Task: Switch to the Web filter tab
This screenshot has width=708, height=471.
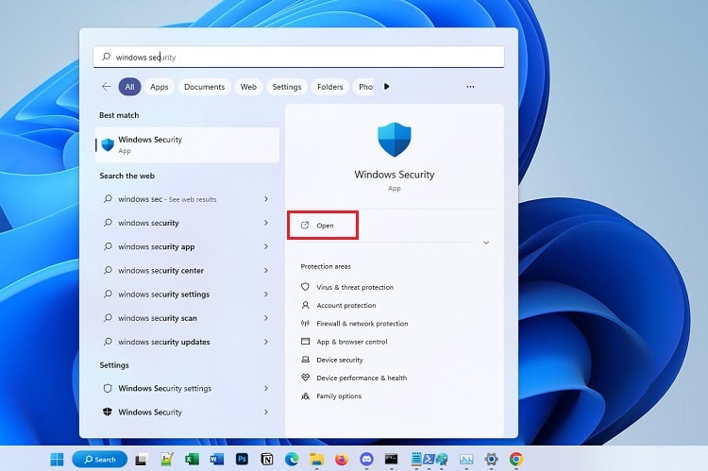Action: pos(248,87)
